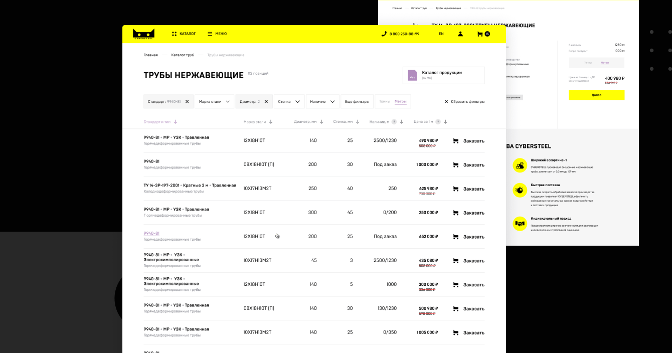The image size is (672, 353).
Task: Remove the Стандарт 9940-81 filter
Action: coord(187,101)
